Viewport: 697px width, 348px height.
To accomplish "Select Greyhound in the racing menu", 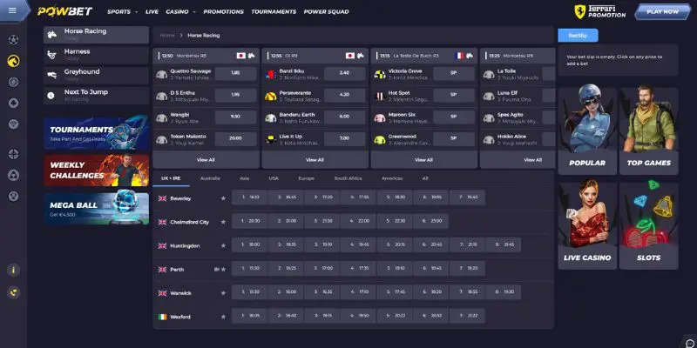I will pyautogui.click(x=96, y=76).
